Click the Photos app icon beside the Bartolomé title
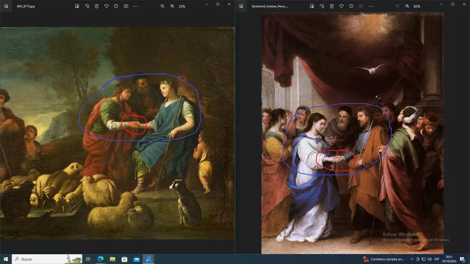The width and height of the screenshot is (470, 264). coord(241,6)
